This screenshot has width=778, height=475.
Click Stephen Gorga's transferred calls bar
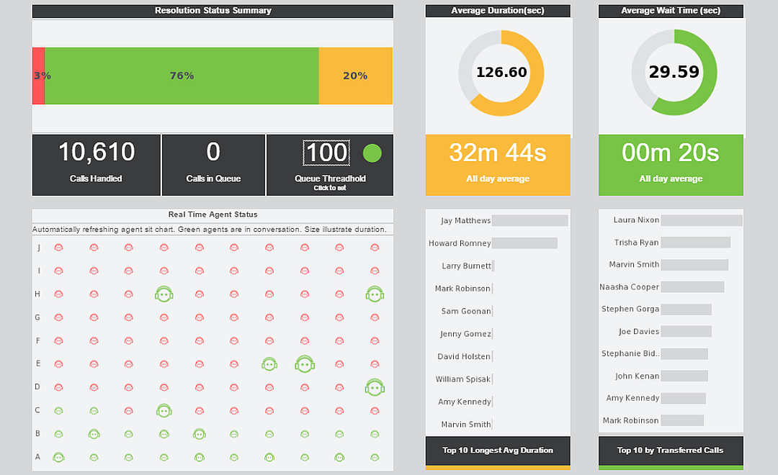[687, 309]
